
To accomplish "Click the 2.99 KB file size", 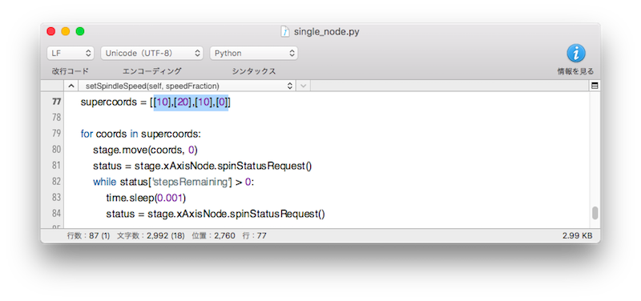I will tap(577, 235).
